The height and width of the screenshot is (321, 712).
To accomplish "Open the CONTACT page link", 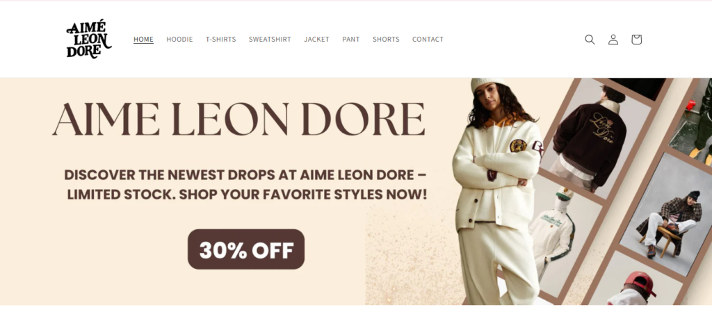I will pyautogui.click(x=428, y=40).
